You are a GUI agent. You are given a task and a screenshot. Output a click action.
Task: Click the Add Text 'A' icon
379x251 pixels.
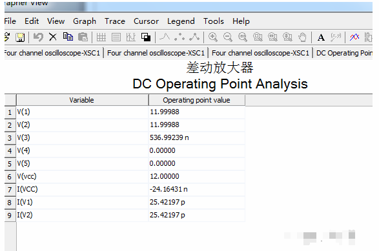coord(321,37)
